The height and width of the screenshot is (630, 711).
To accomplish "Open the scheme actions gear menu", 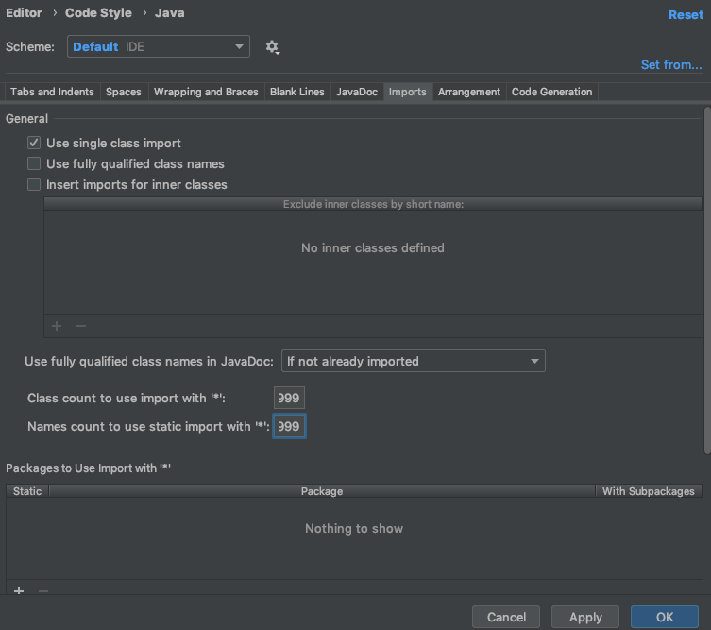I will pyautogui.click(x=272, y=46).
